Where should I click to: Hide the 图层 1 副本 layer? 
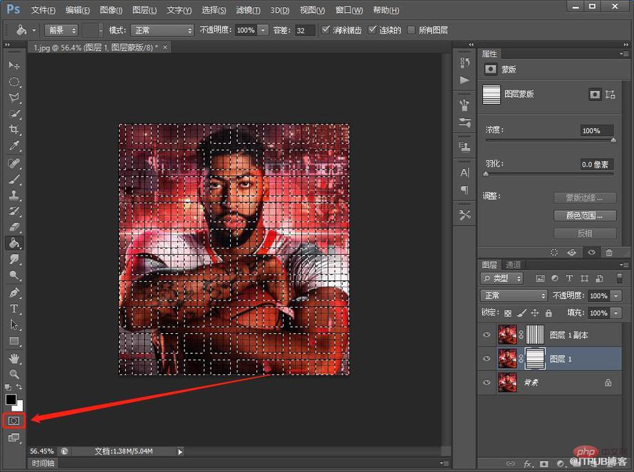pos(487,335)
